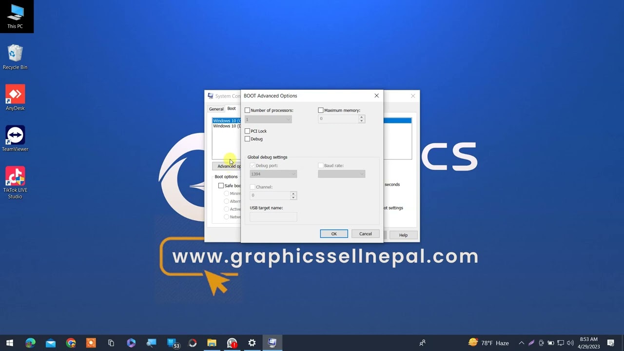This screenshot has height=351, width=624.
Task: Launch AnyDesk from the desktop
Action: [x=15, y=98]
